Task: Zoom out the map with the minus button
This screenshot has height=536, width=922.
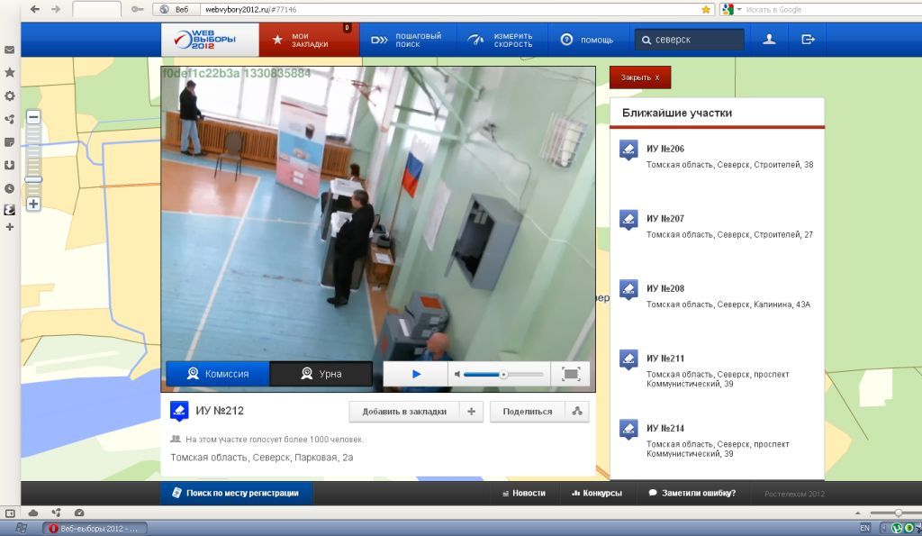Action: coord(33,117)
